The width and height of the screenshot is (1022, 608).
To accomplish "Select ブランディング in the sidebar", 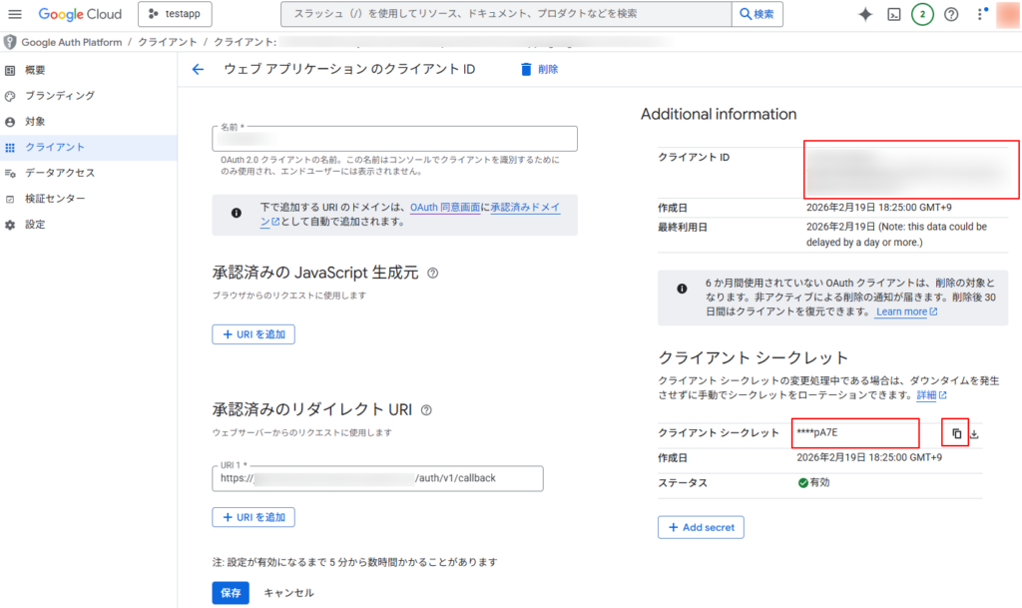I will [60, 96].
